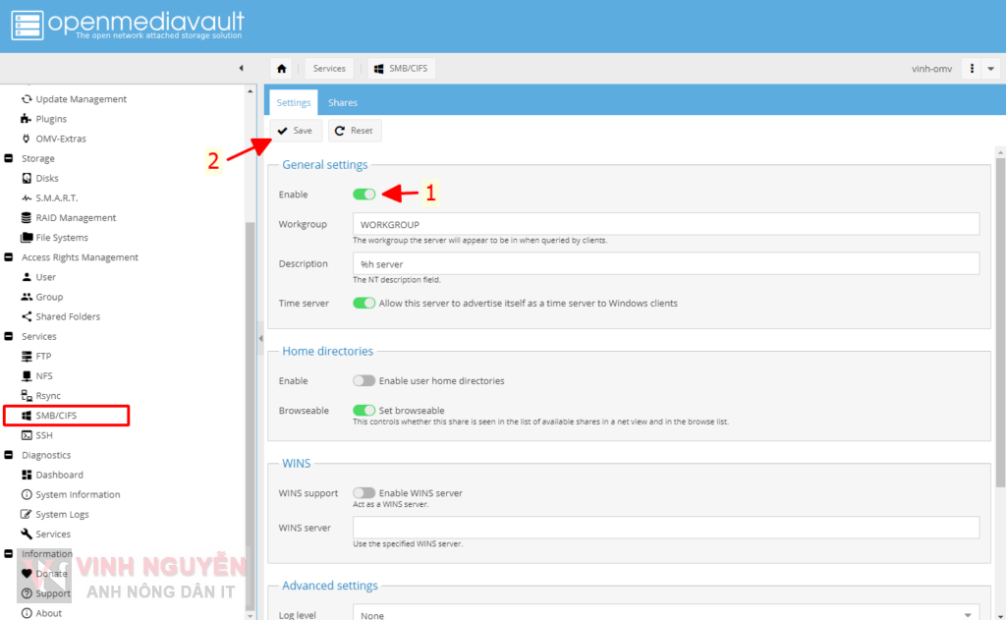Collapse the sidebar with the arrow chevron
Image resolution: width=1006 pixels, height=620 pixels.
pyautogui.click(x=242, y=68)
